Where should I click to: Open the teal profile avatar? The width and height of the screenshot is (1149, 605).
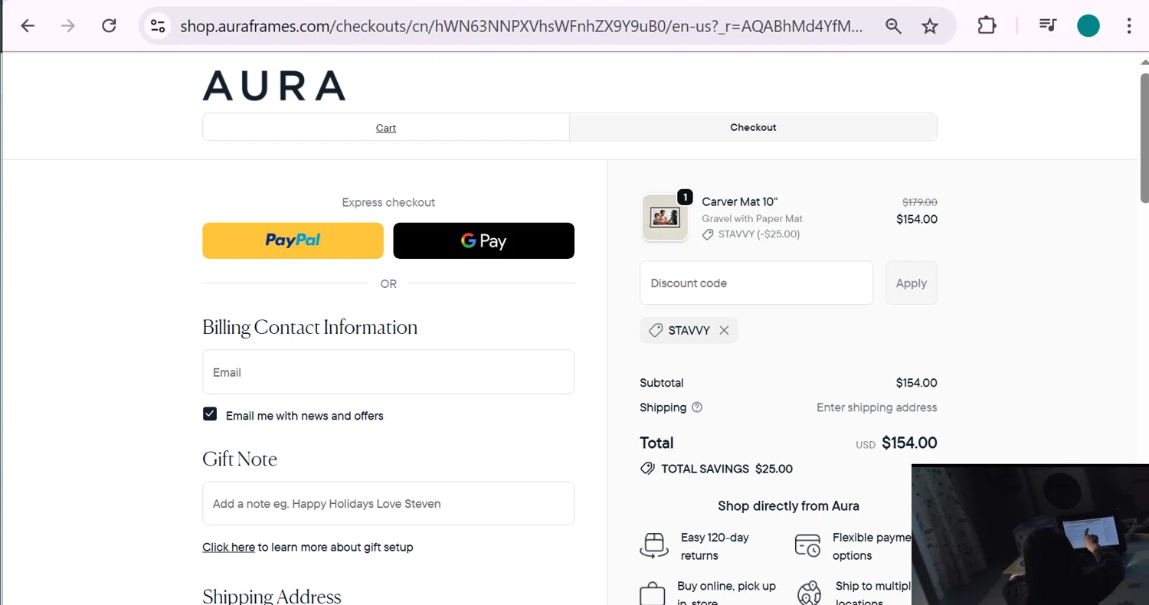pos(1088,26)
